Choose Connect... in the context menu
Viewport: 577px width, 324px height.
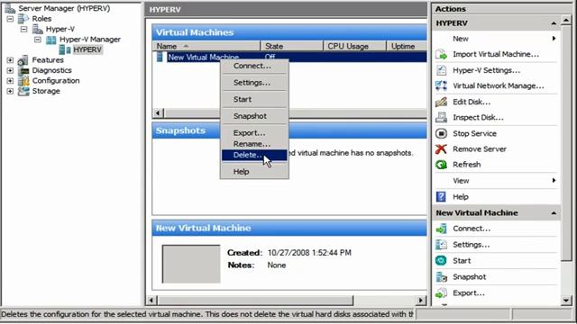(254, 66)
